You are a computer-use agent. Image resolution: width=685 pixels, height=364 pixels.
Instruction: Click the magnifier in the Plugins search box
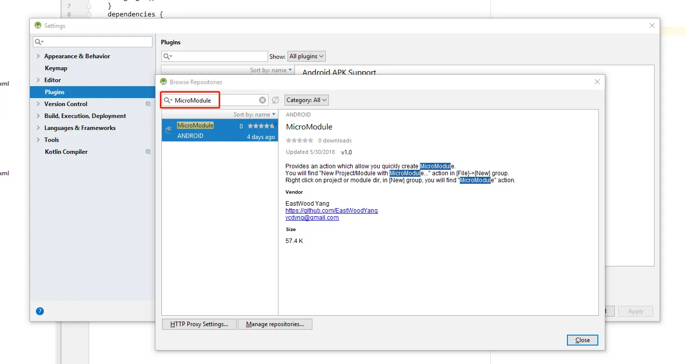[168, 57]
